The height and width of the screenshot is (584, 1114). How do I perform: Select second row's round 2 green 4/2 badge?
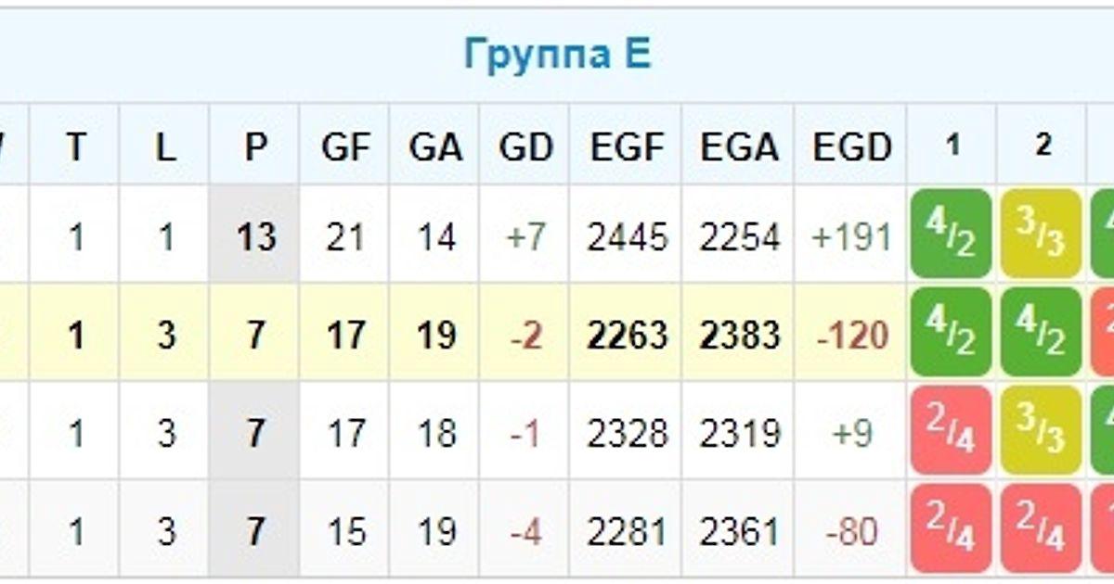1042,332
